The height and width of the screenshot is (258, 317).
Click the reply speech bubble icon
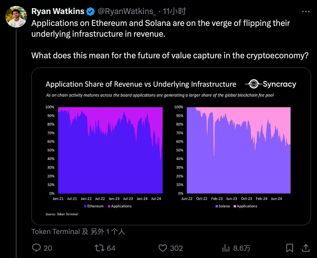pyautogui.click(x=36, y=248)
